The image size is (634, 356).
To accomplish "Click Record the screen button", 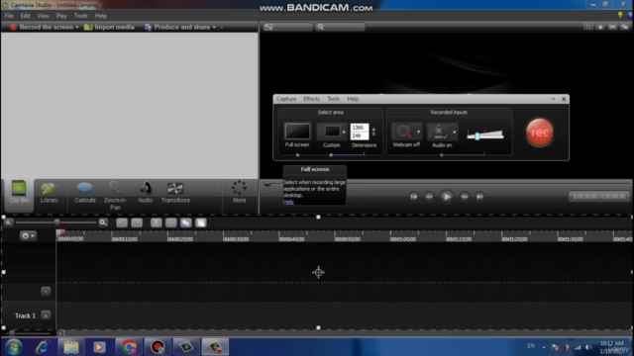I will (42, 27).
